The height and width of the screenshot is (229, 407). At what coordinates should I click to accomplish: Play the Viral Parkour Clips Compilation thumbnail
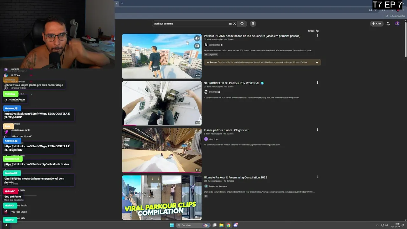[x=162, y=198]
